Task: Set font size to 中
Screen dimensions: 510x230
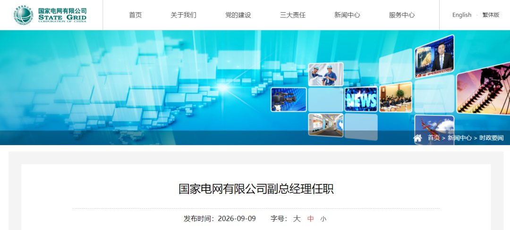Action: [311, 219]
